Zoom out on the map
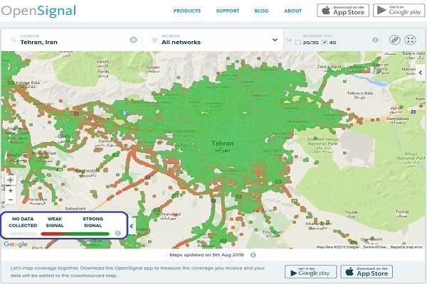This screenshot has width=427, height=284. click(x=10, y=200)
